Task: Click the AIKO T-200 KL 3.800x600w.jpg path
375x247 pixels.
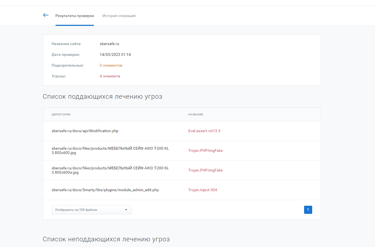Action: point(110,170)
